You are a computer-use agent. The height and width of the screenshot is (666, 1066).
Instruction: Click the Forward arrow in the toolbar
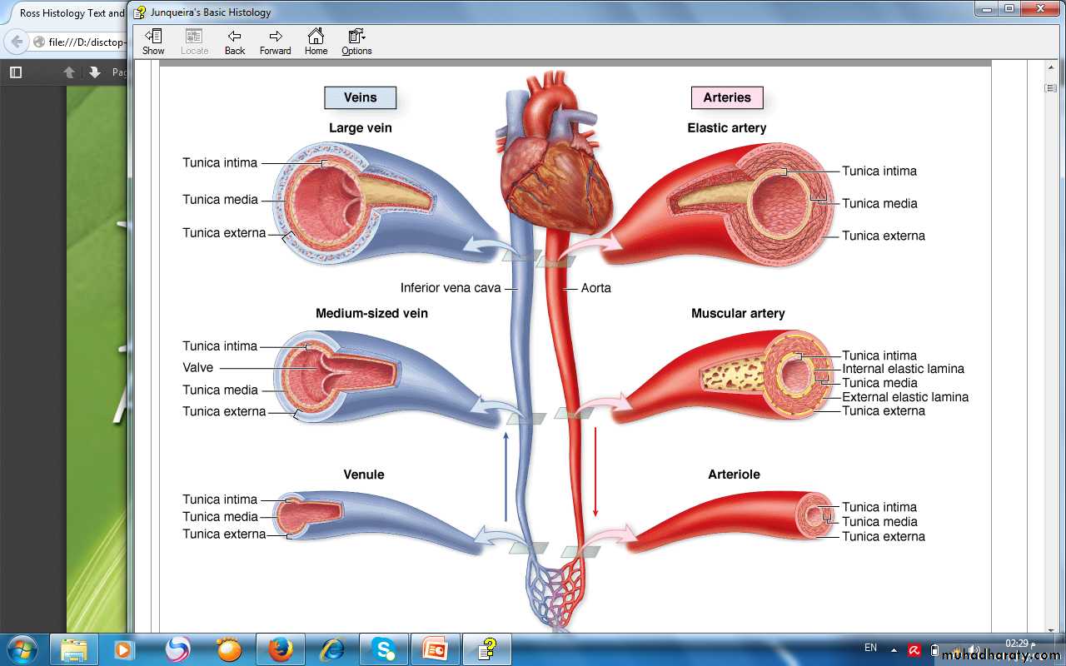275,42
